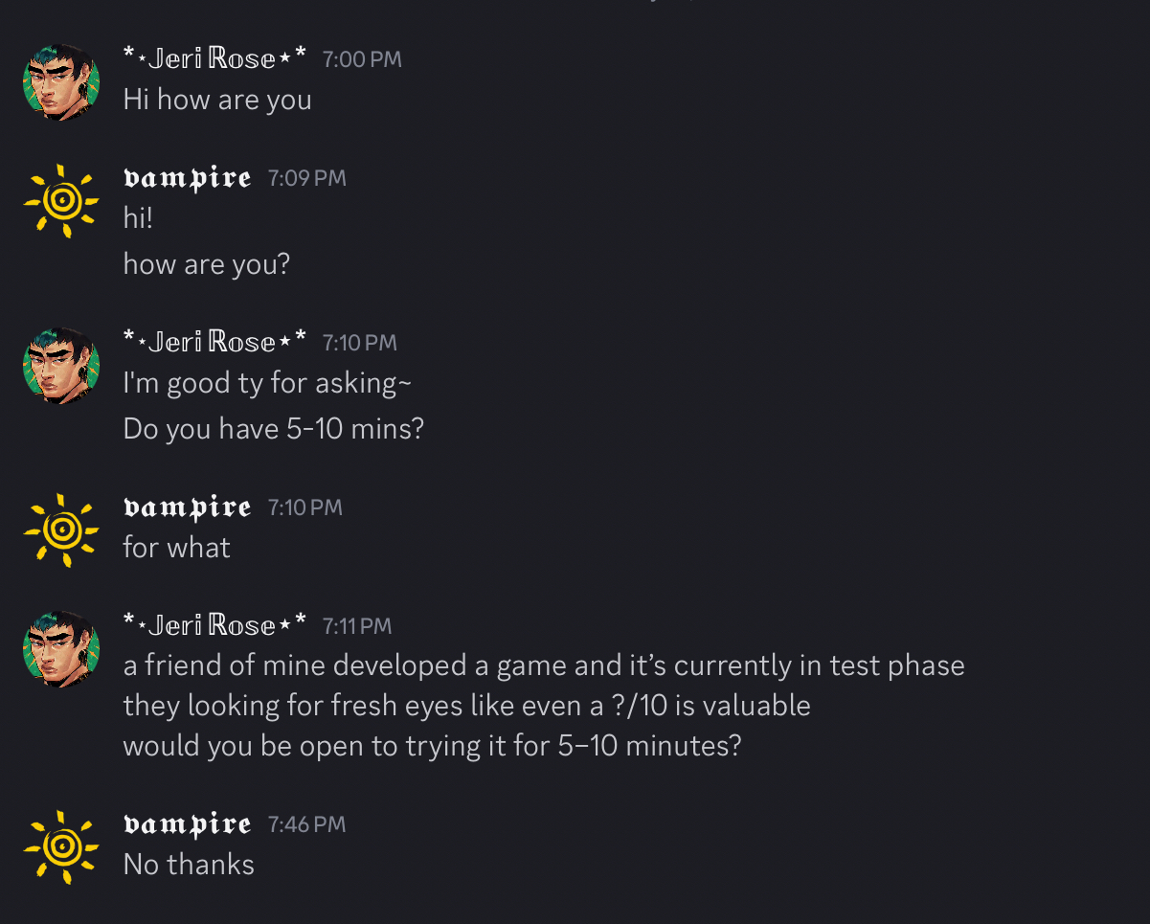Click the 7:46 PM timestamp

coord(306,824)
